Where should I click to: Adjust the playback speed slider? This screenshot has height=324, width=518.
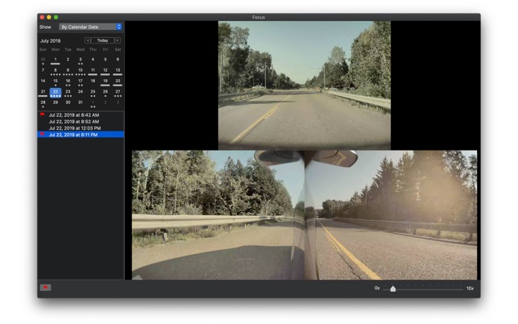pyautogui.click(x=393, y=288)
